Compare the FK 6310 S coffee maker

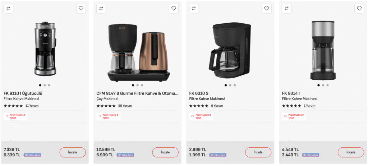point(194,9)
